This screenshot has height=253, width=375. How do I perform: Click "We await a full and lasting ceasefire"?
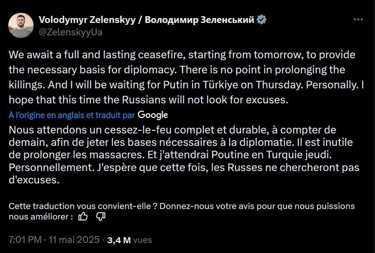[77, 55]
